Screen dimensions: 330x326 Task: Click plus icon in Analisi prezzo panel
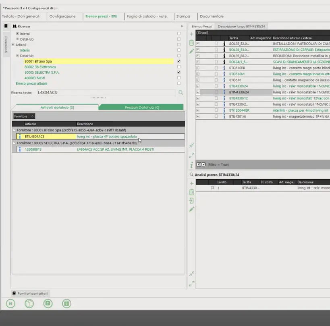(192, 183)
